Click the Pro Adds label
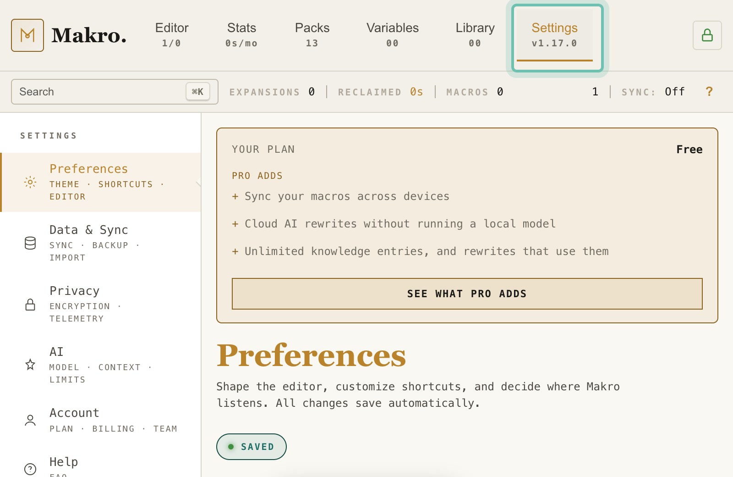733x477 pixels. tap(257, 176)
